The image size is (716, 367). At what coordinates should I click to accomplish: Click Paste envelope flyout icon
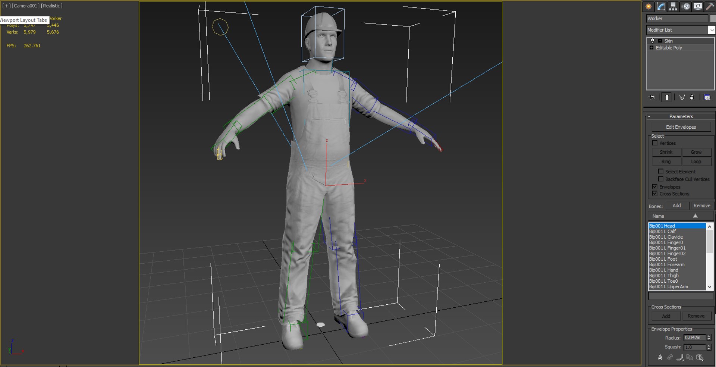click(700, 357)
